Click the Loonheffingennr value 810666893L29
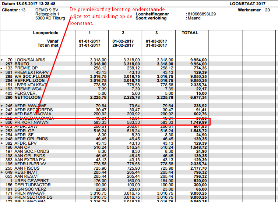This screenshot has width=278, height=202. (202, 14)
